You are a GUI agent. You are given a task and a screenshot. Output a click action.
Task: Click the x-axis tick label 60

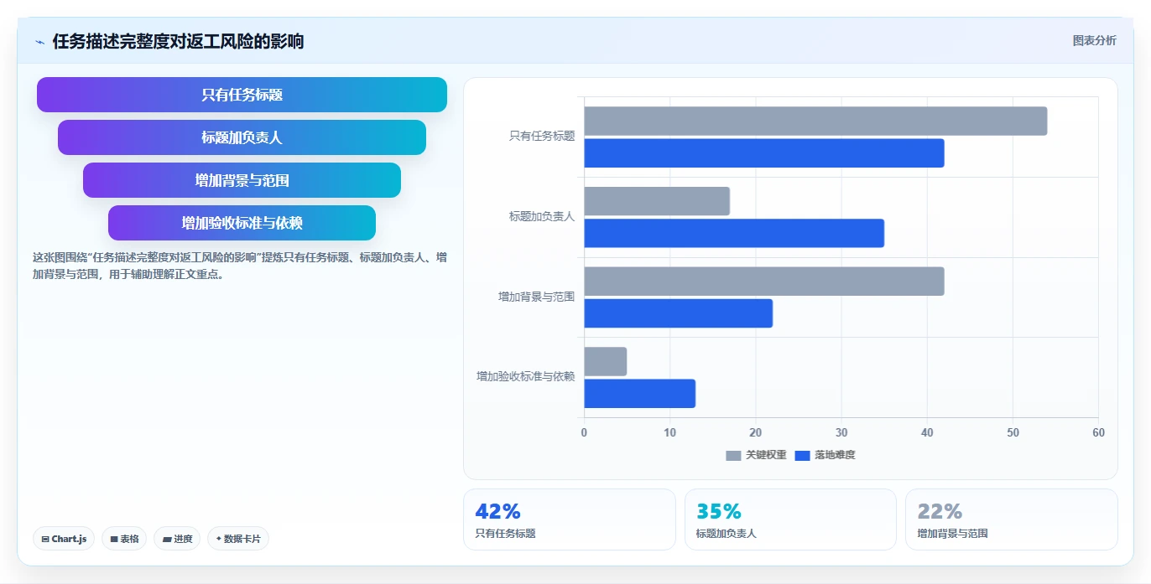coord(1098,433)
